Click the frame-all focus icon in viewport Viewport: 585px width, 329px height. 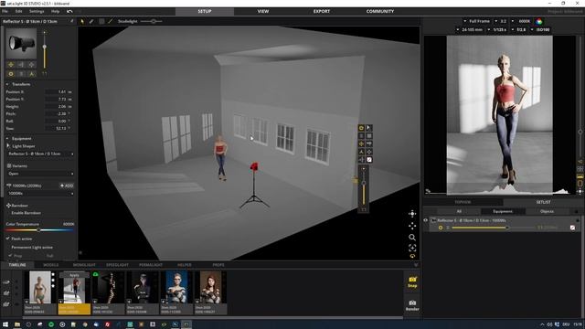[x=412, y=248]
